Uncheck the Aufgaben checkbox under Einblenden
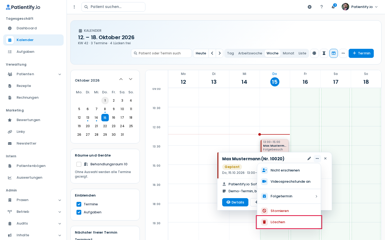Image resolution: width=385 pixels, height=240 pixels. click(79, 212)
